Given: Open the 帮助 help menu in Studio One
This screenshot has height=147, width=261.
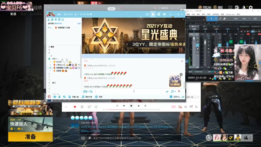Looking at the screenshot, I should [x=238, y=14].
